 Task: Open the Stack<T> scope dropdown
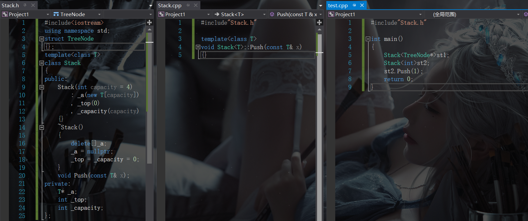(239, 14)
